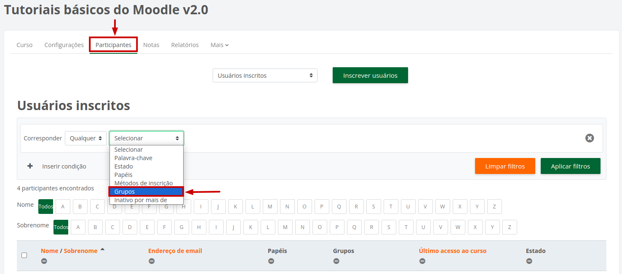
Task: Expand the Mais menu in course navigation
Action: coord(219,45)
